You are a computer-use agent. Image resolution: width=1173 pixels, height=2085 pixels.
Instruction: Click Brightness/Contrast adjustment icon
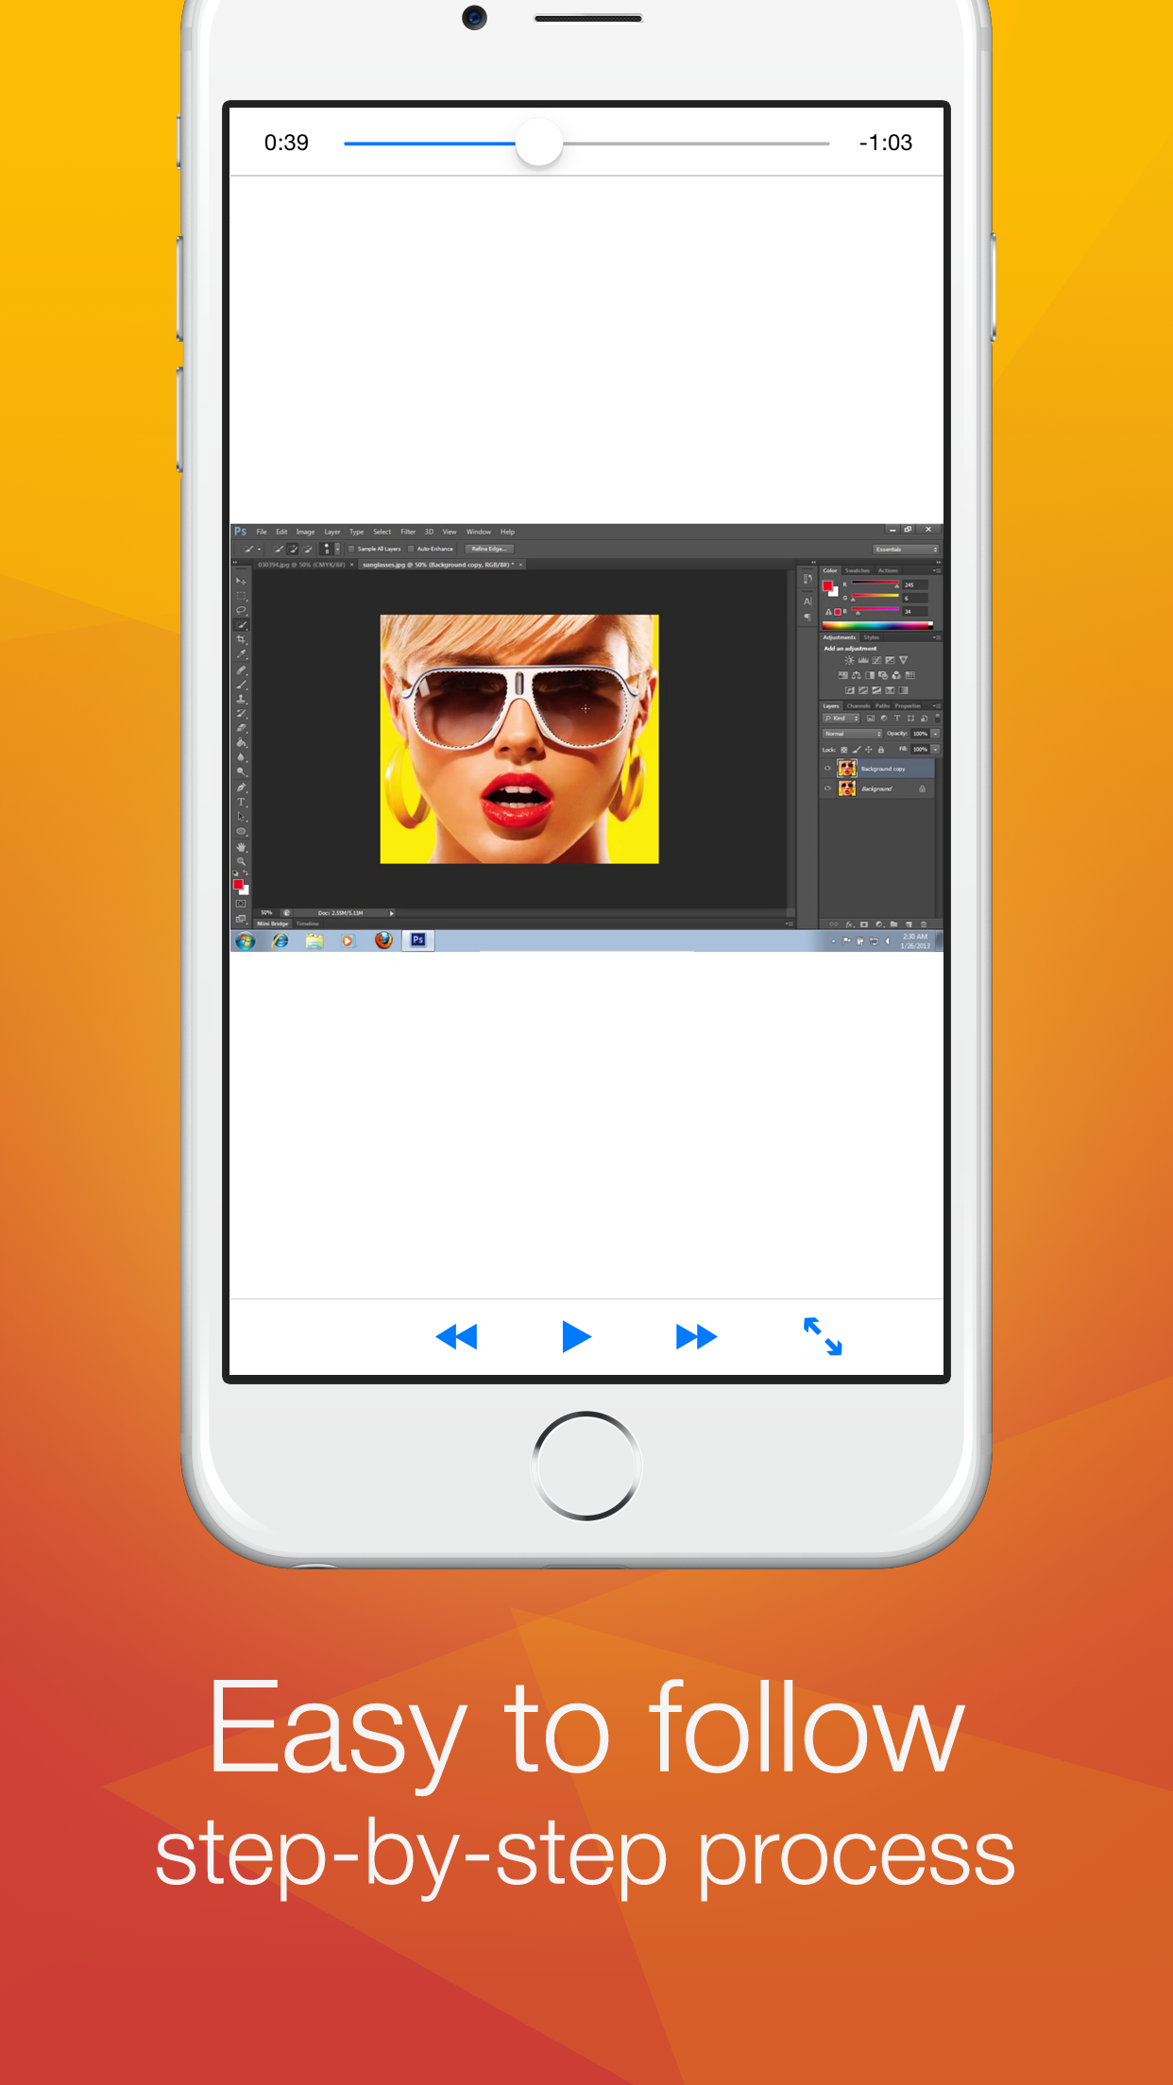pyautogui.click(x=849, y=660)
